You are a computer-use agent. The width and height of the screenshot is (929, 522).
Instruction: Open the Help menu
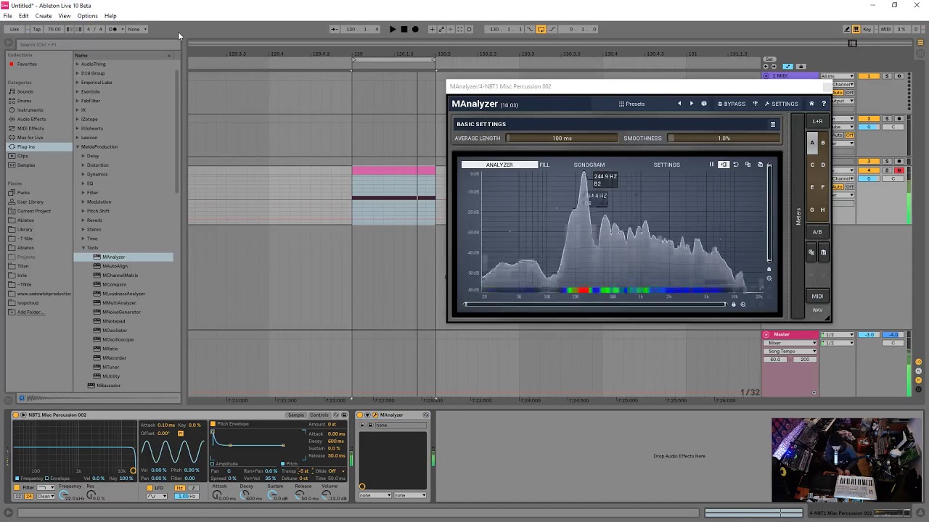click(x=110, y=16)
